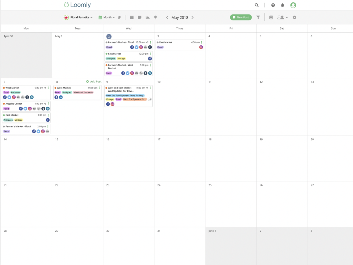Go to previous month arrow
Image resolution: width=353 pixels, height=265 pixels.
(x=167, y=17)
